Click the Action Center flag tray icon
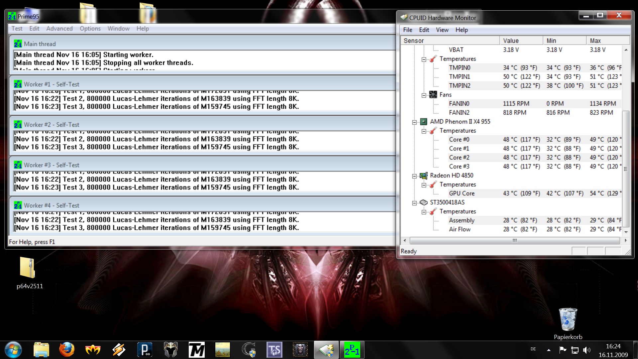The image size is (638, 359). [563, 350]
